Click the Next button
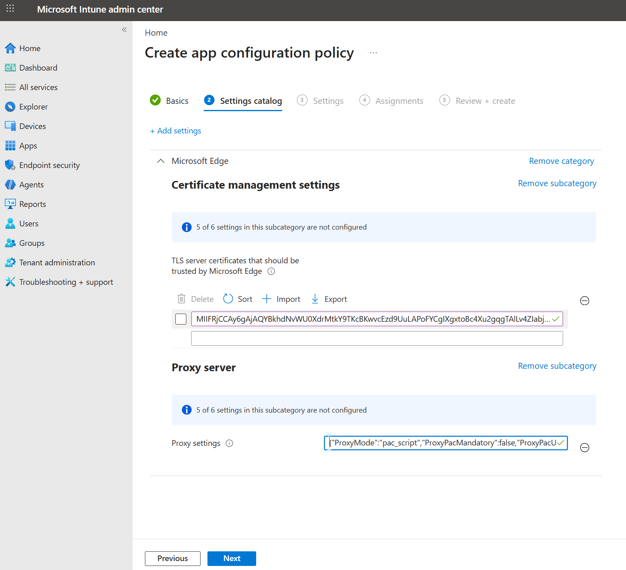This screenshot has height=570, width=626. point(232,558)
